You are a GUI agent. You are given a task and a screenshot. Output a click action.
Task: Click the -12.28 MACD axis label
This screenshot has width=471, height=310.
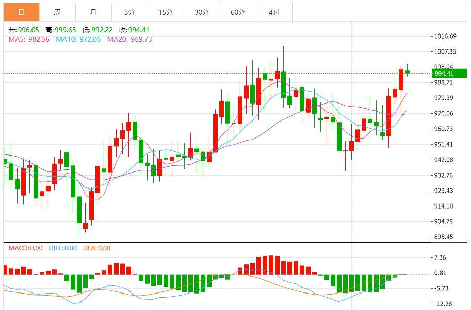(x=443, y=304)
